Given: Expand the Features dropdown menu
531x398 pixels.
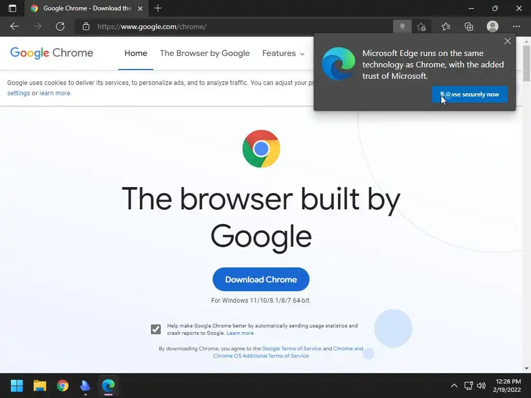Looking at the screenshot, I should pyautogui.click(x=283, y=53).
